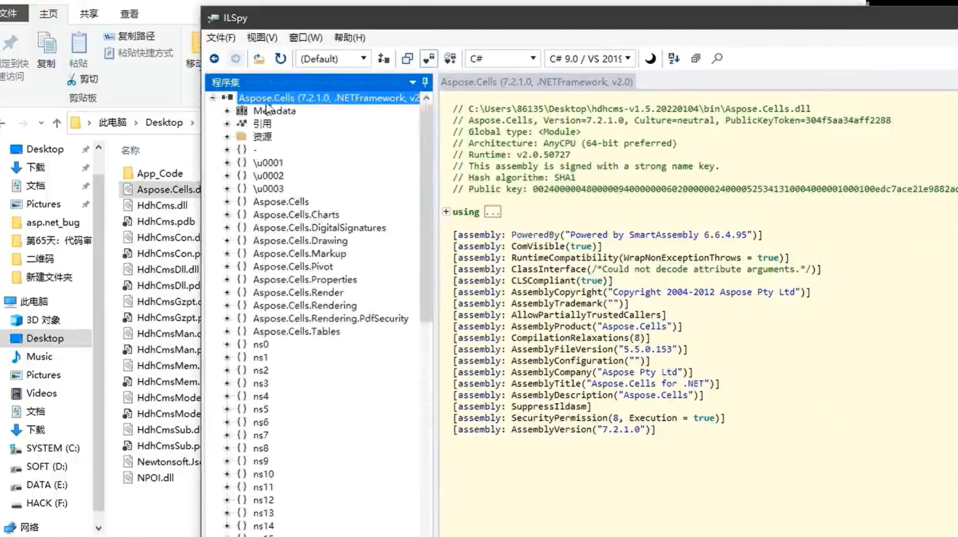Image resolution: width=958 pixels, height=537 pixels.
Task: Toggle show private and internal members button
Action: pyautogui.click(x=428, y=58)
